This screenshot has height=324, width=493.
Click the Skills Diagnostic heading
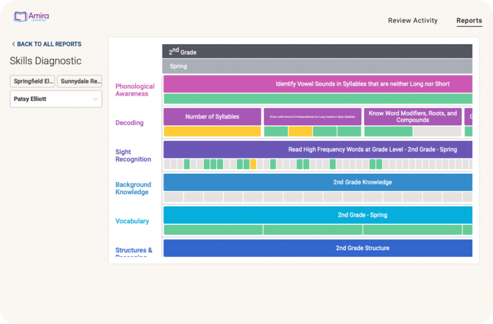(x=46, y=61)
